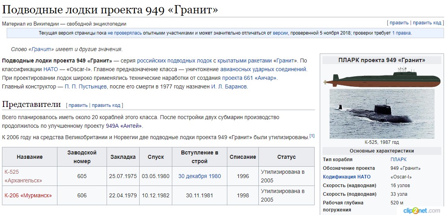Open the 'проекта 661 «Анчар»' link

(249, 78)
